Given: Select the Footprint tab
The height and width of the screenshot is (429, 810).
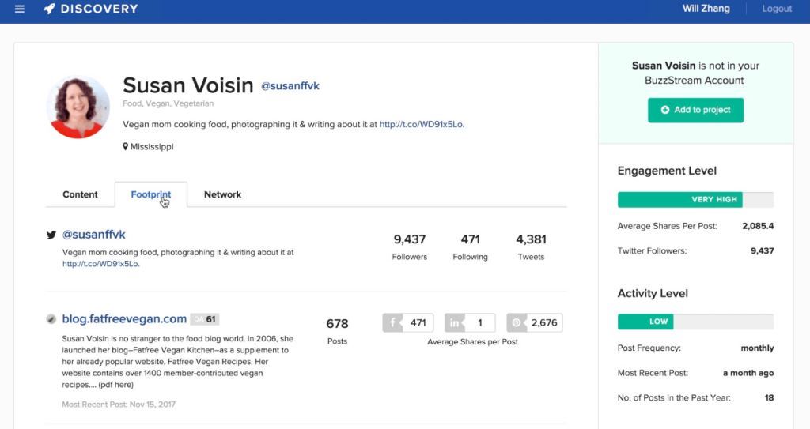Looking at the screenshot, I should (151, 194).
